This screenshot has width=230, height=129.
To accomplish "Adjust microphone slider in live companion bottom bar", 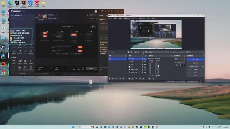I will coord(45,68).
